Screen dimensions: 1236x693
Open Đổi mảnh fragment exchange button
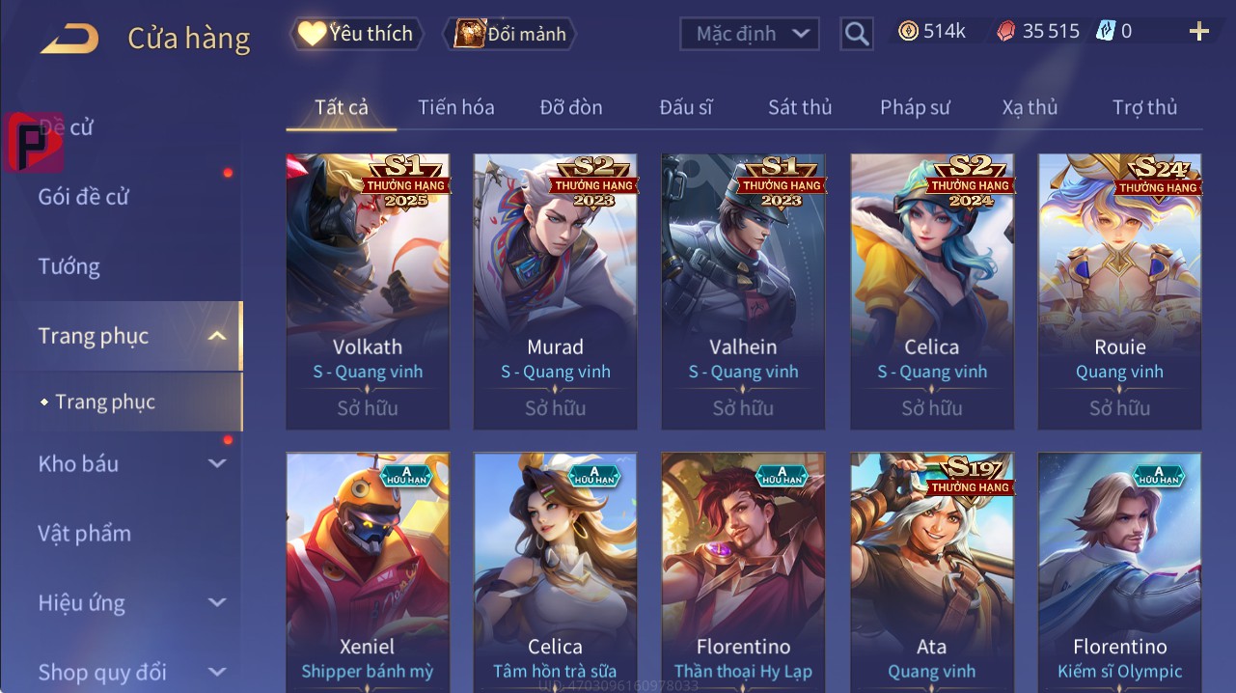tap(509, 34)
